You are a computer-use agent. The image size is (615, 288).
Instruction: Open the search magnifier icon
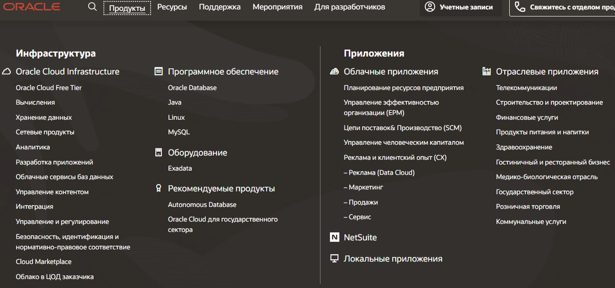coord(92,7)
